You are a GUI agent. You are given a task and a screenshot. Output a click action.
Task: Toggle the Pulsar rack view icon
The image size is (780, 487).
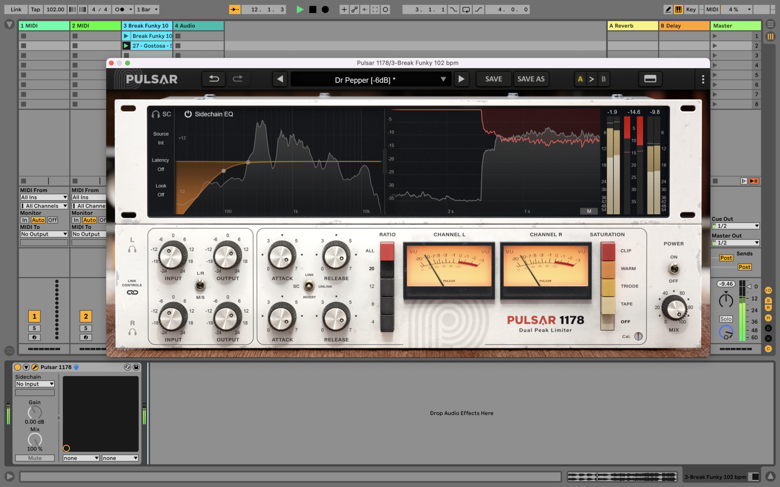coord(650,79)
